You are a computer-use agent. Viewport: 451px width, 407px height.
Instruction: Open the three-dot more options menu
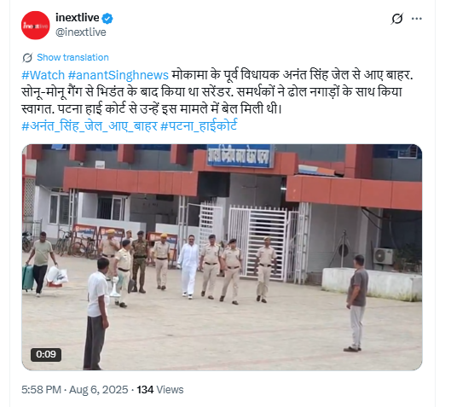(x=417, y=19)
